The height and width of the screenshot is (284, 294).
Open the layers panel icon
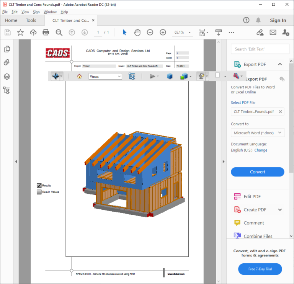point(7,77)
